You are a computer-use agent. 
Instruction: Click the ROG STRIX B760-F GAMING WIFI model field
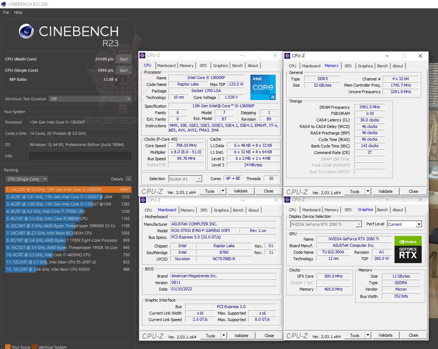coord(205,230)
